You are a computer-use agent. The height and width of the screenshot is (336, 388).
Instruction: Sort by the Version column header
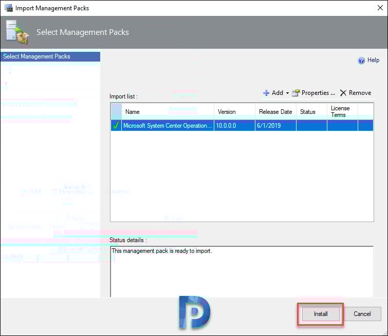pyautogui.click(x=234, y=112)
